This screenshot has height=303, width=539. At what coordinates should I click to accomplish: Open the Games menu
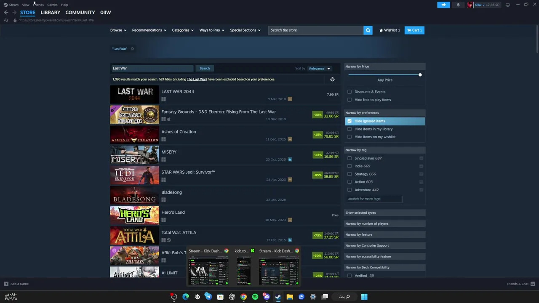click(x=52, y=5)
